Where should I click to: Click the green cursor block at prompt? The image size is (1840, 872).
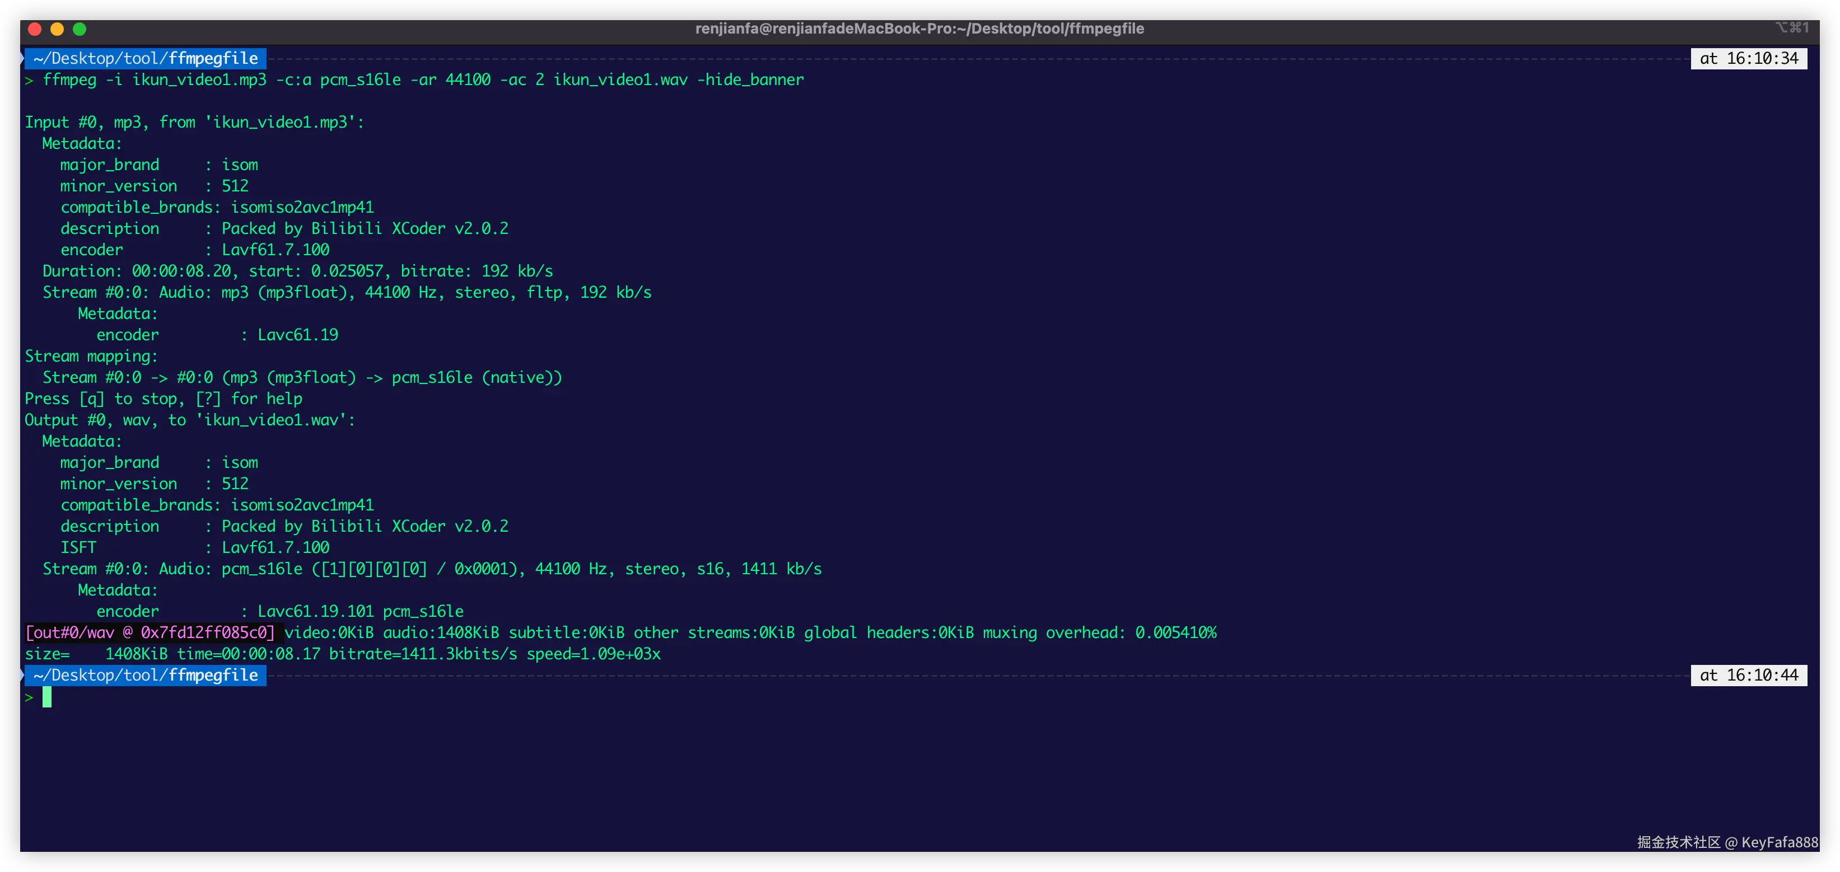click(x=47, y=697)
